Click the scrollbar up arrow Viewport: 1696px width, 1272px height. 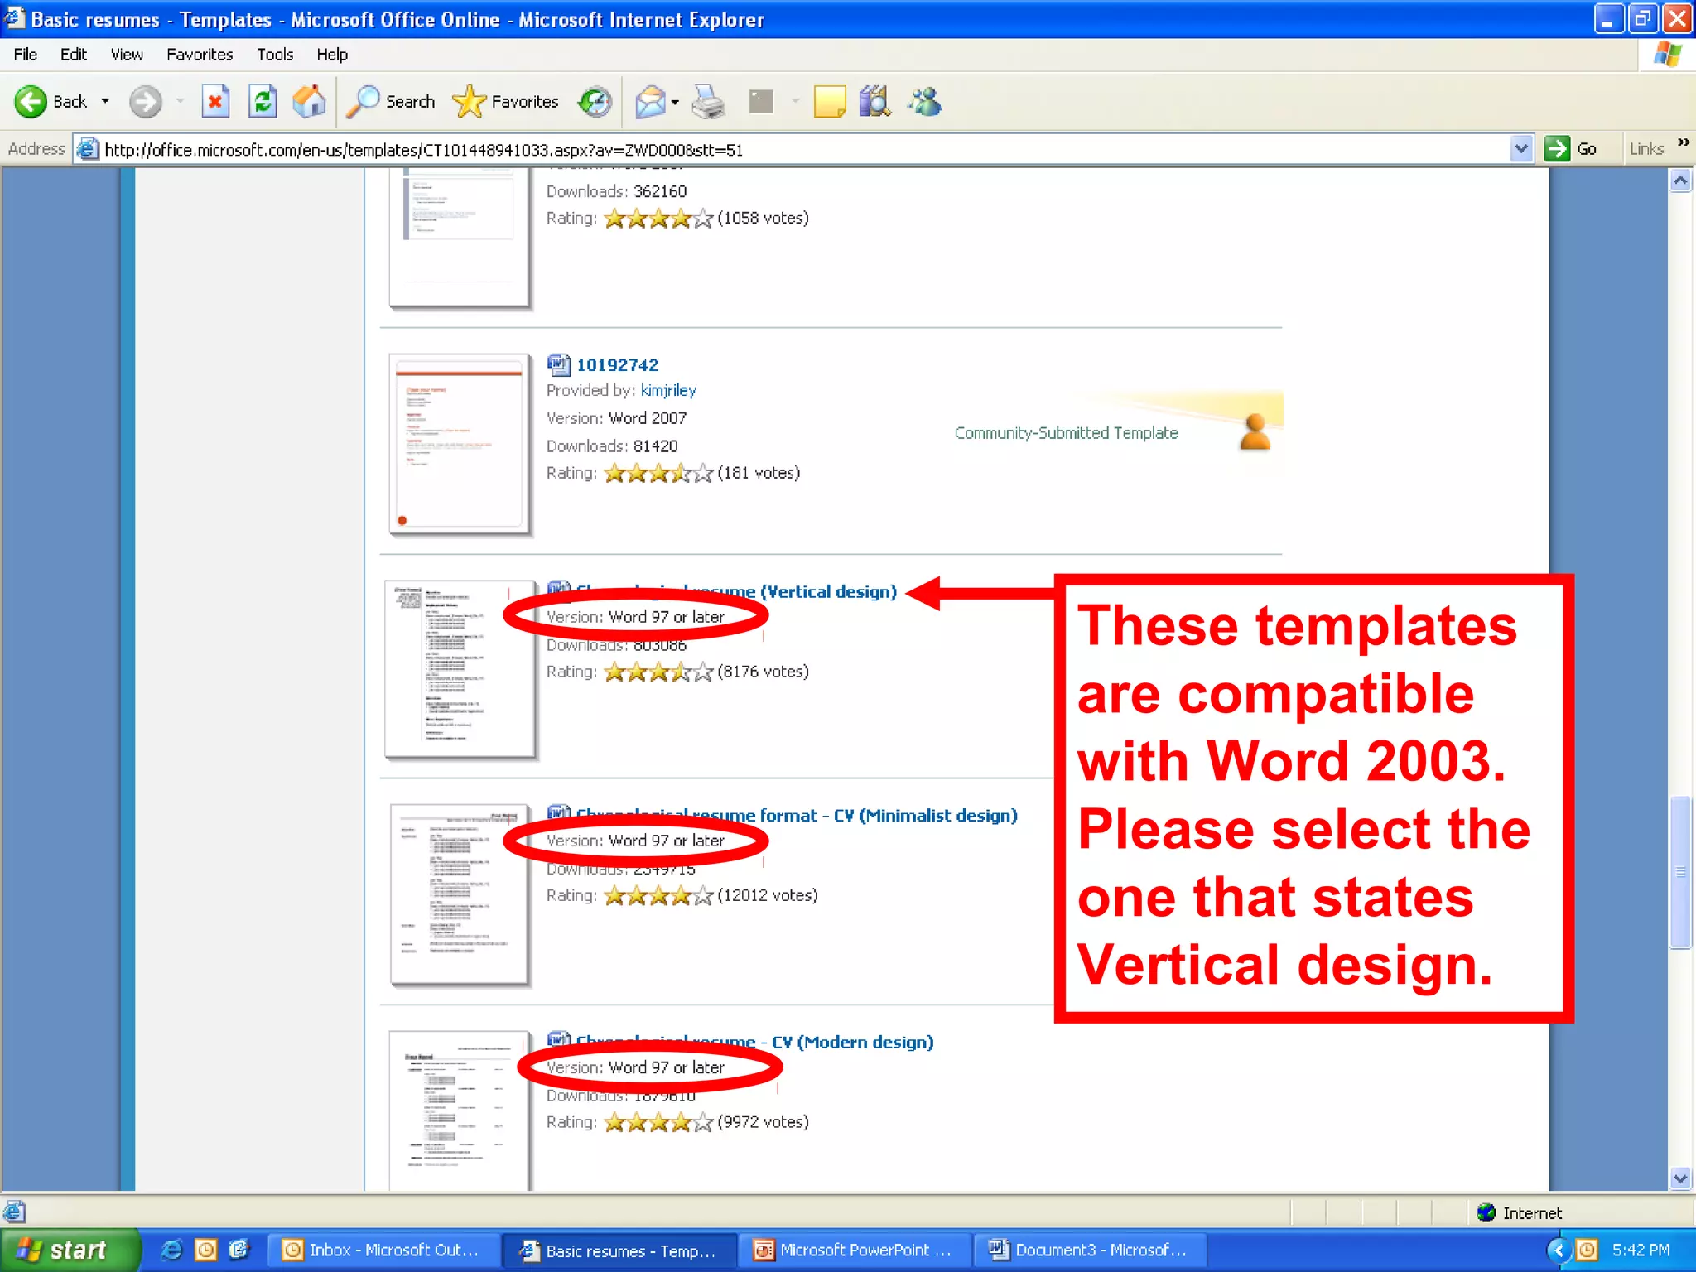1680,181
